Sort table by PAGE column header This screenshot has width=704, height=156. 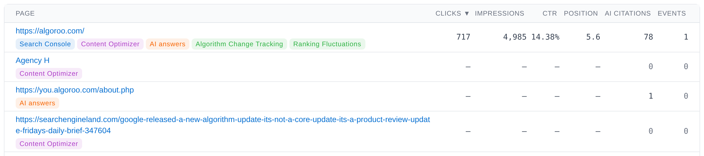pyautogui.click(x=25, y=13)
